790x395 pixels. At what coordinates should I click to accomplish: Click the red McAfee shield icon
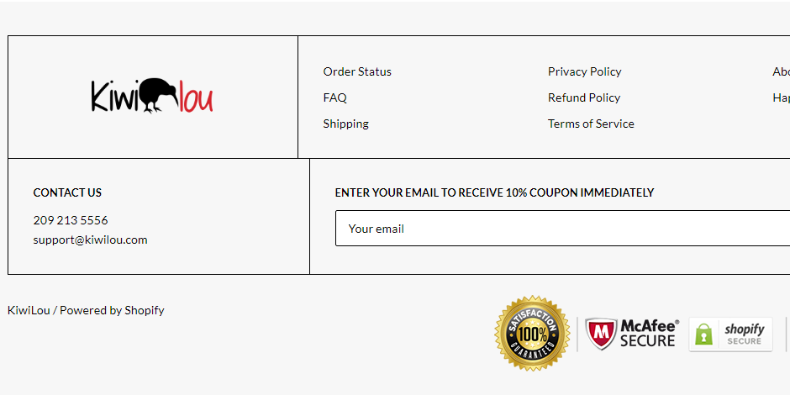(x=601, y=334)
